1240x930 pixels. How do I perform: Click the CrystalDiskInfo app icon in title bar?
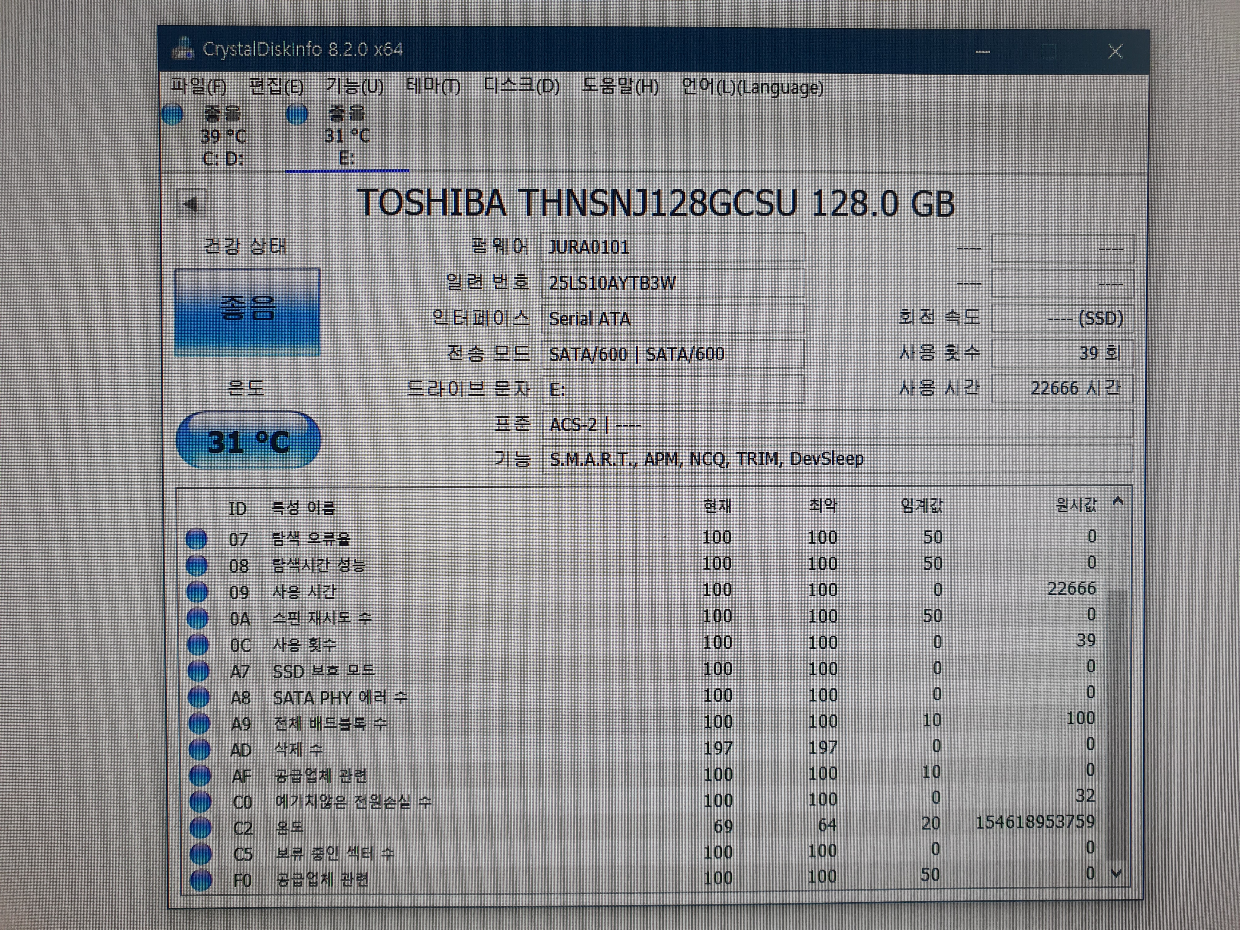point(183,49)
